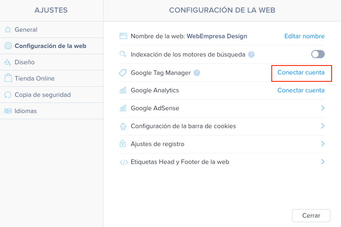341x227 pixels.
Task: Click the Idiomas language grid icon
Action: pos(8,111)
